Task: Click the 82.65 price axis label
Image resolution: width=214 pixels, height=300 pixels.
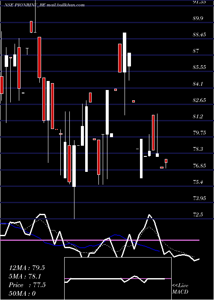Action: pyautogui.click(x=199, y=100)
